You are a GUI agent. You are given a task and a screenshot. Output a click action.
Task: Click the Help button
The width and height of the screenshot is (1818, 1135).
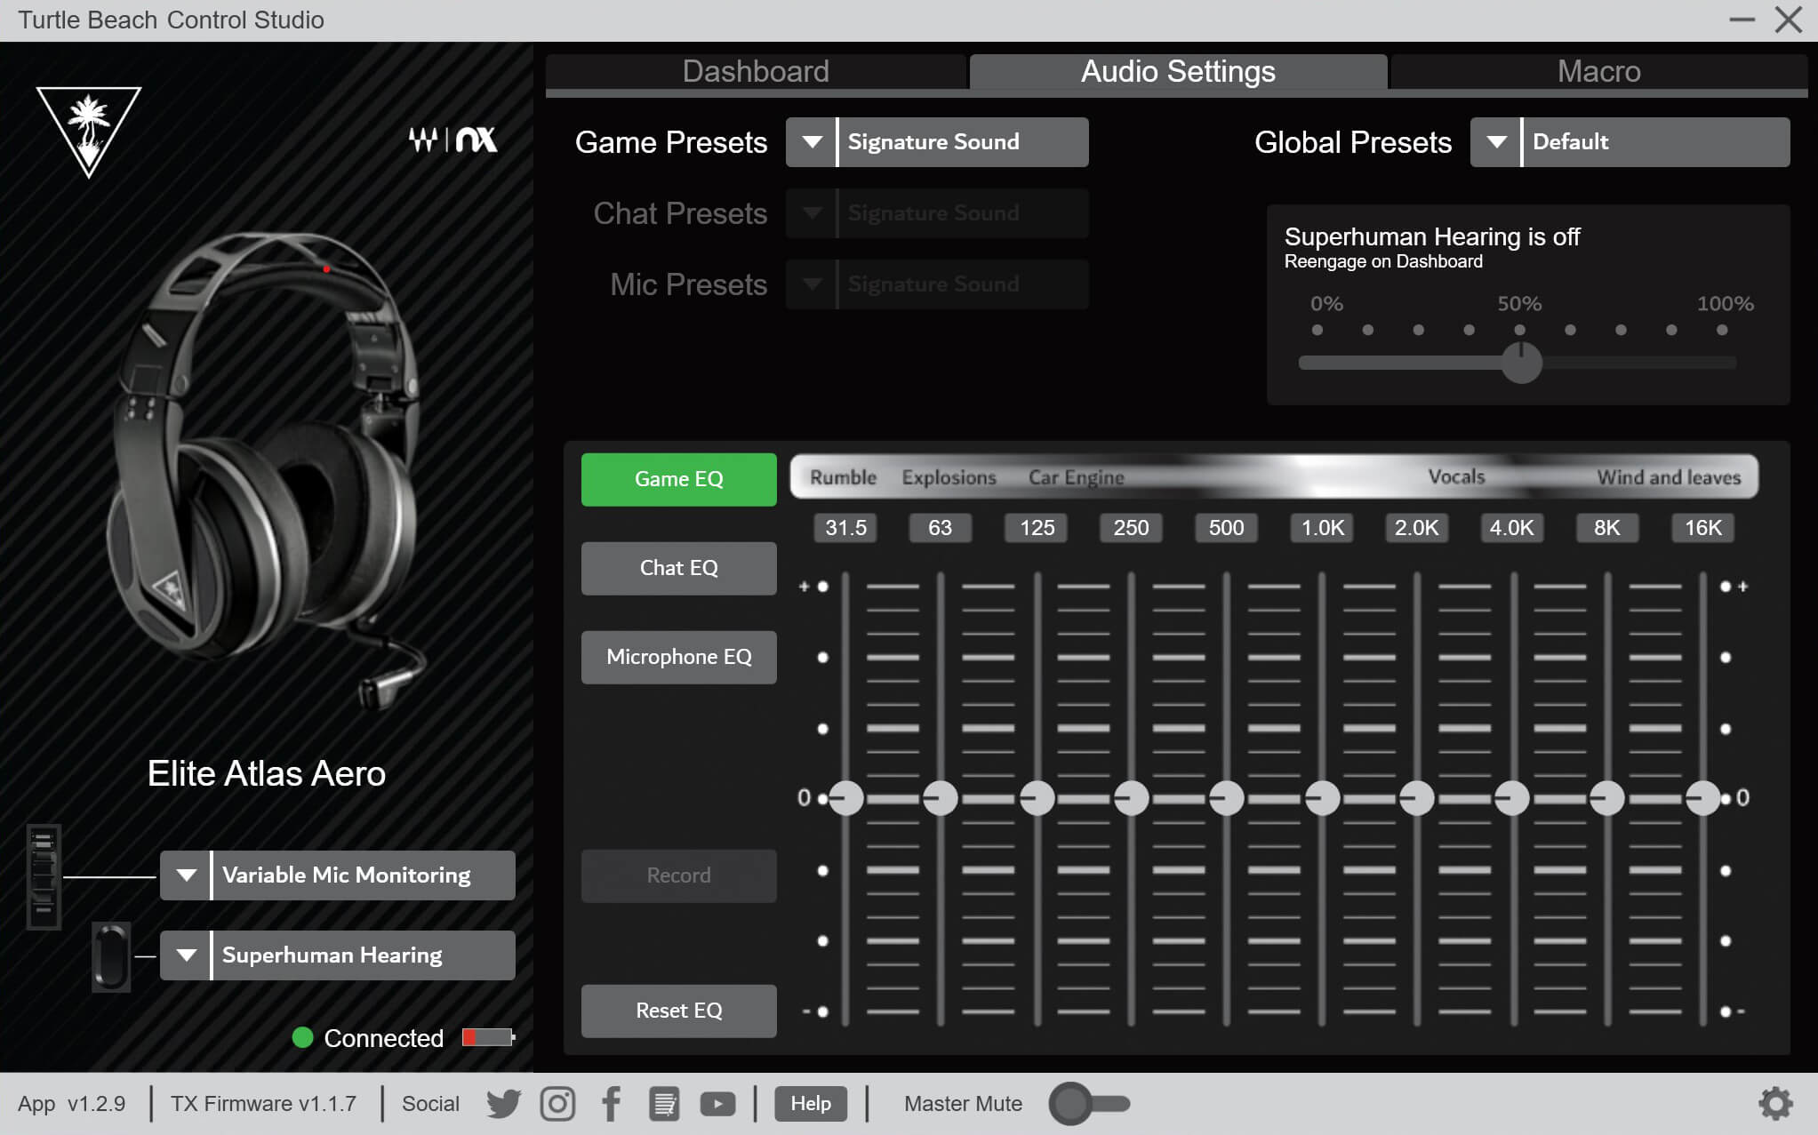pyautogui.click(x=811, y=1104)
